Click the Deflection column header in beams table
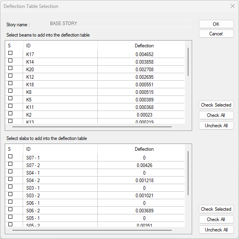This screenshot has width=239, height=239. [x=144, y=46]
